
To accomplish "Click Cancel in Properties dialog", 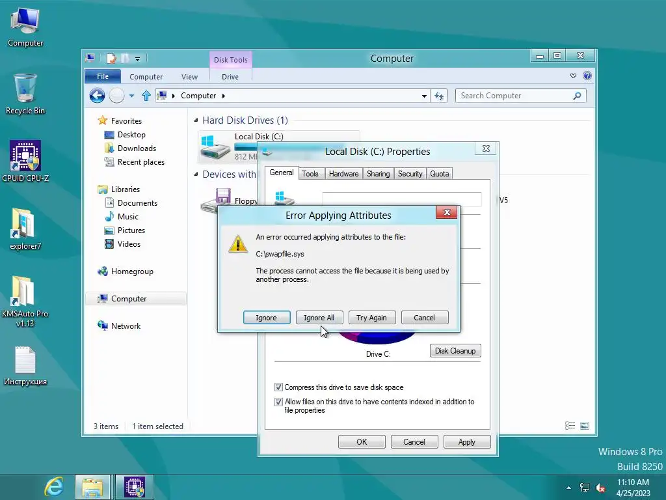I will point(414,442).
